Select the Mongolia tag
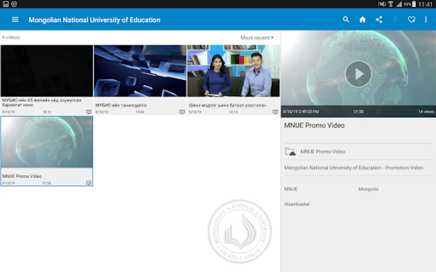The image size is (436, 272). pyautogui.click(x=368, y=189)
